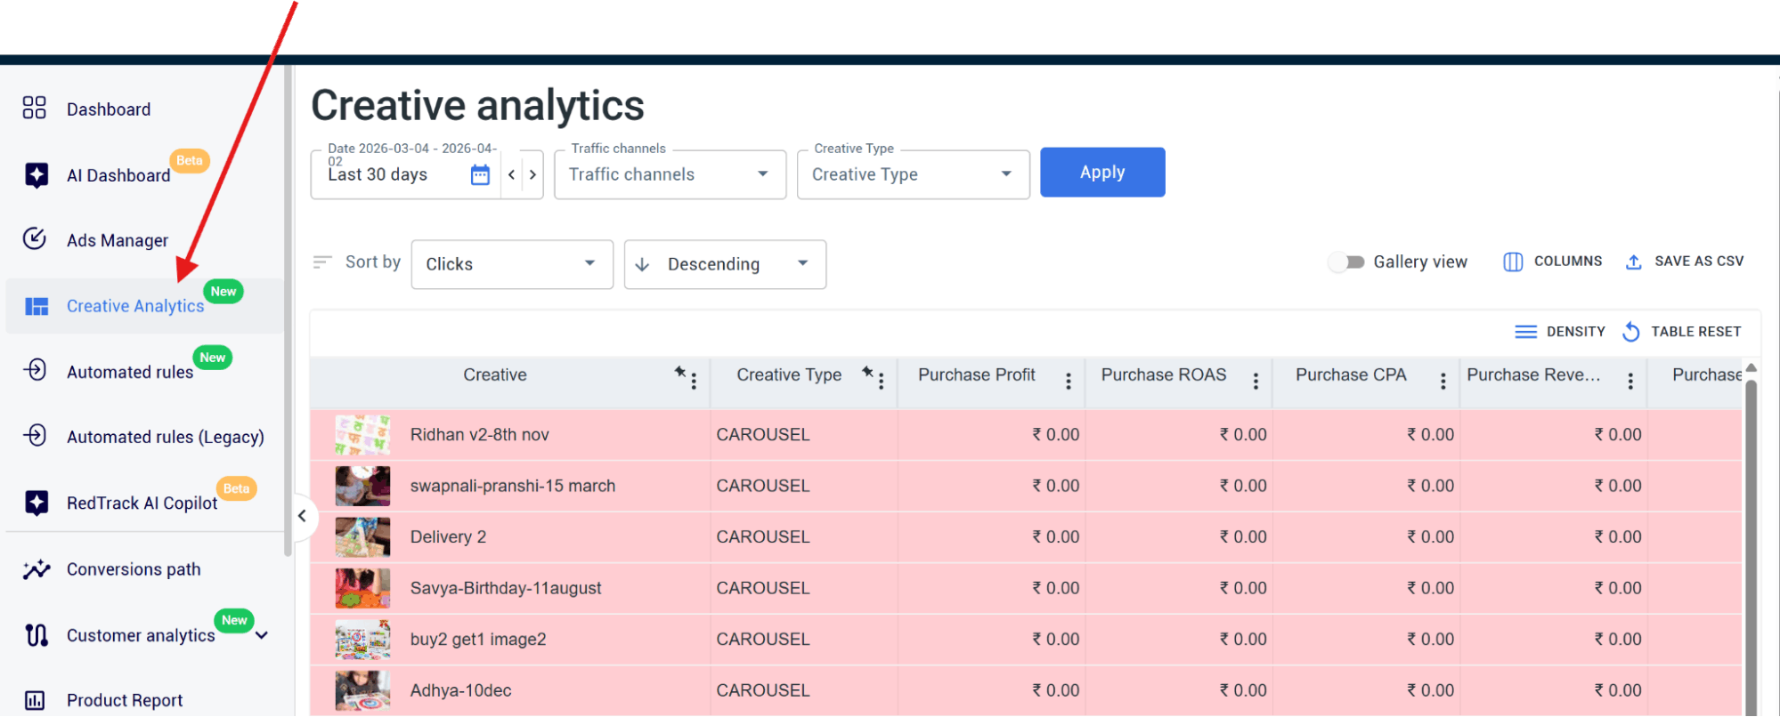Click the Sort by lines icon
Screen dimensions: 1780x717
point(322,262)
